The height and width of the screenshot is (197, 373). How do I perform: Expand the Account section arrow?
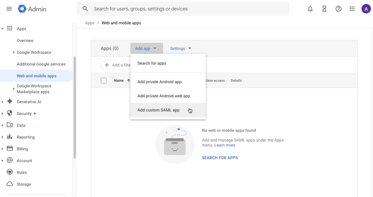coord(2,160)
